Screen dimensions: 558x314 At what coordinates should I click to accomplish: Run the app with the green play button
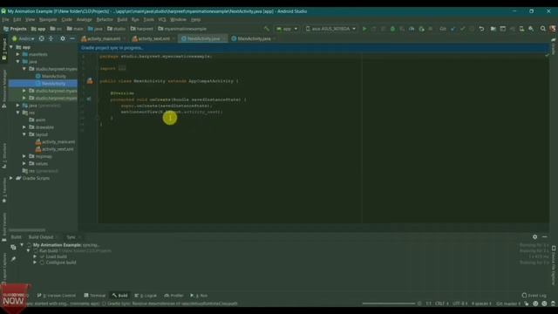click(364, 29)
